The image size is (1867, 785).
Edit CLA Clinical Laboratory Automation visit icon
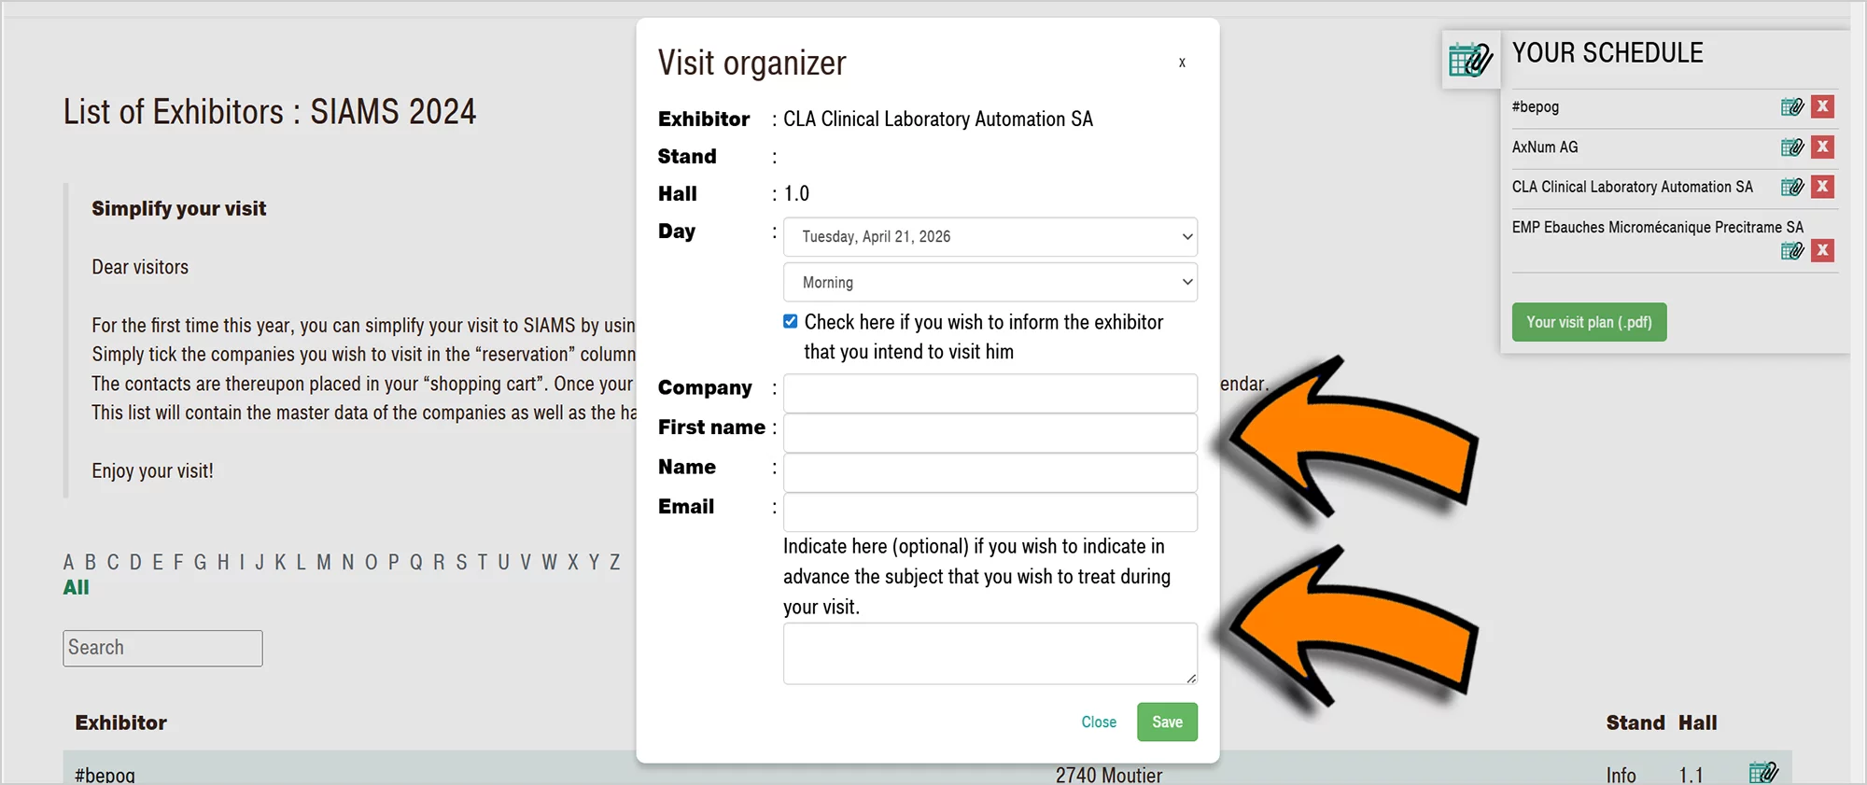pyautogui.click(x=1791, y=187)
